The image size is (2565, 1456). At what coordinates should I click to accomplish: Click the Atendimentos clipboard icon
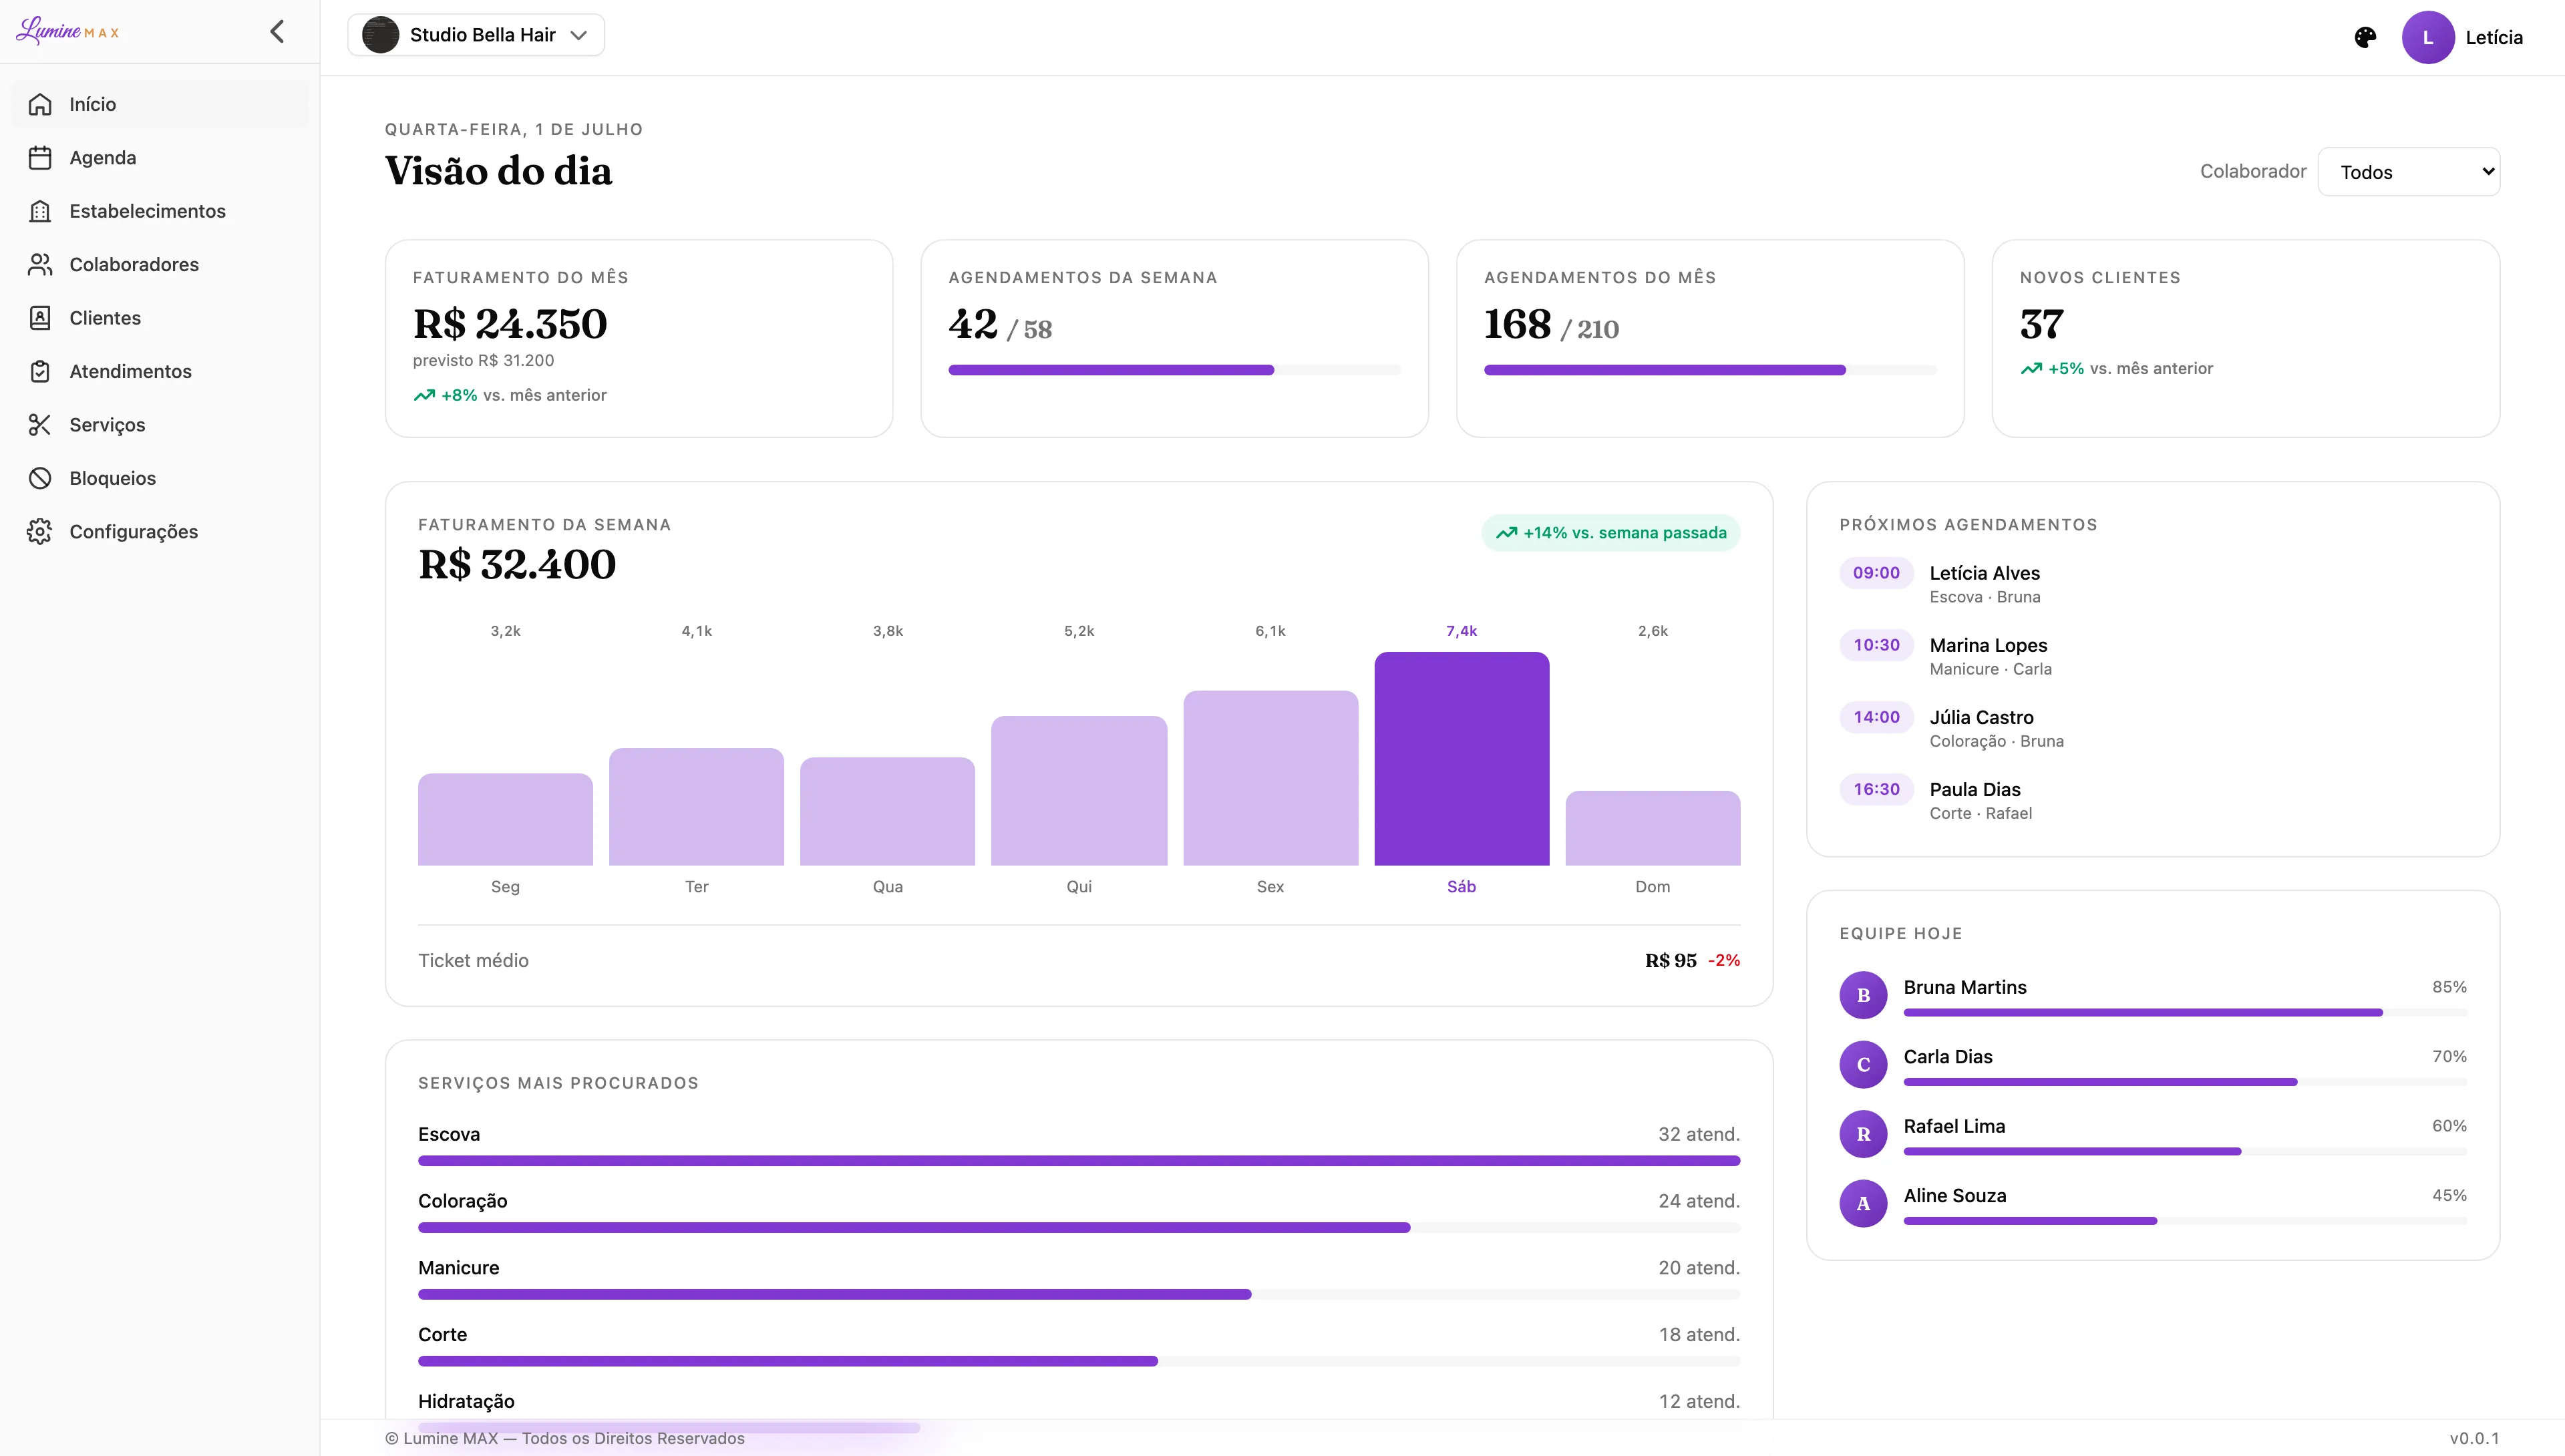(x=40, y=371)
